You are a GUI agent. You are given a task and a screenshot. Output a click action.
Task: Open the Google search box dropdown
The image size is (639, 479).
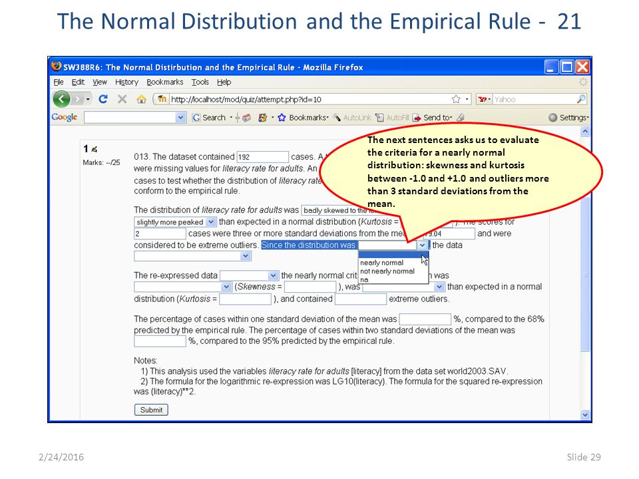[x=180, y=118]
